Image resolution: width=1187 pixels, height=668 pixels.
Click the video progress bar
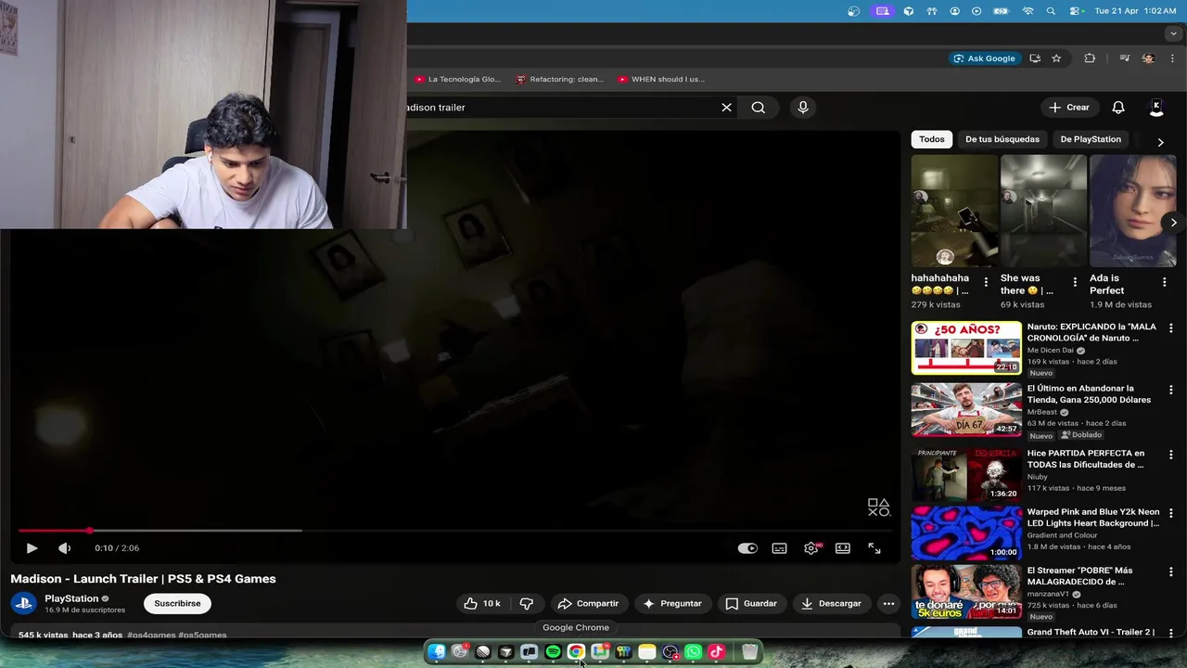[454, 531]
